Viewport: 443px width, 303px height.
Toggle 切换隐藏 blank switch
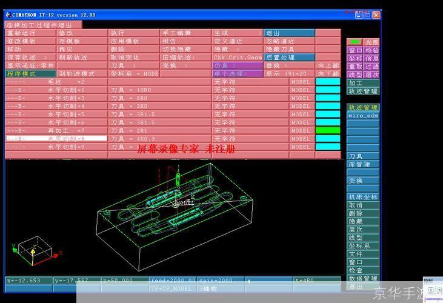coord(185,49)
